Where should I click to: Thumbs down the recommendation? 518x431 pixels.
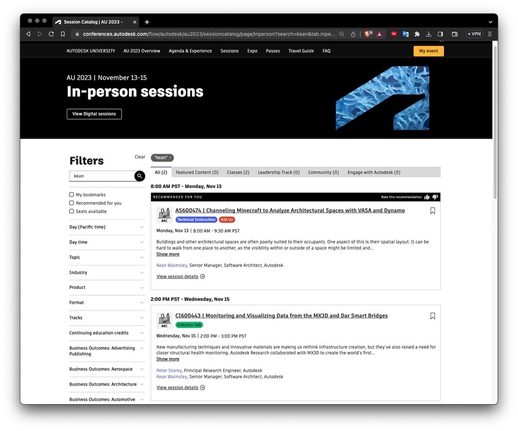(x=436, y=197)
